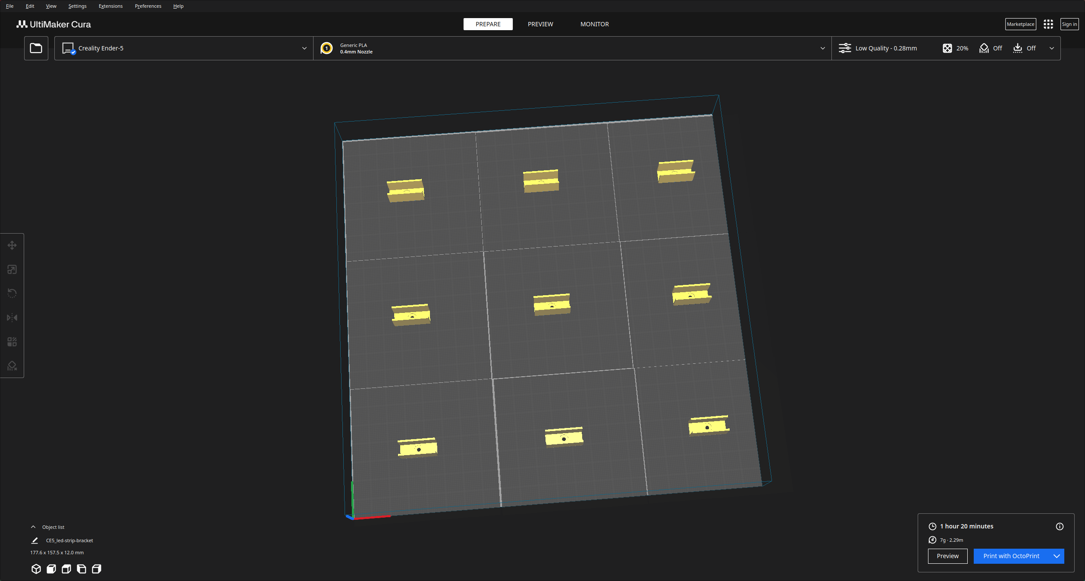1085x581 pixels.
Task: Switch to MONITOR tab
Action: click(x=594, y=24)
